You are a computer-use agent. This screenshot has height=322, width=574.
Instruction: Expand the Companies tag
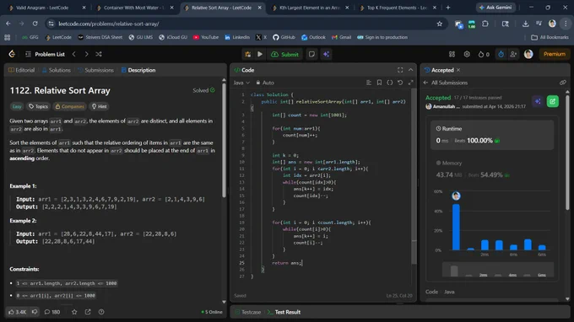[x=69, y=106]
